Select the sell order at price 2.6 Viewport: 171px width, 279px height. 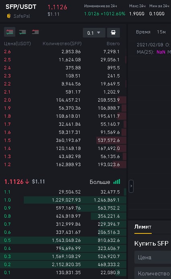[63, 52]
